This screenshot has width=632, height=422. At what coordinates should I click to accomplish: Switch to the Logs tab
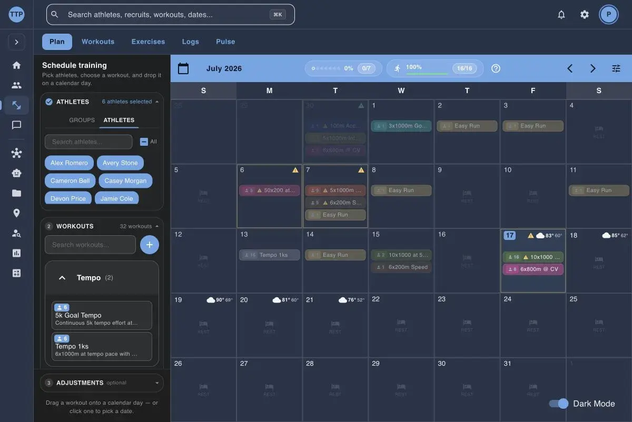pyautogui.click(x=191, y=42)
